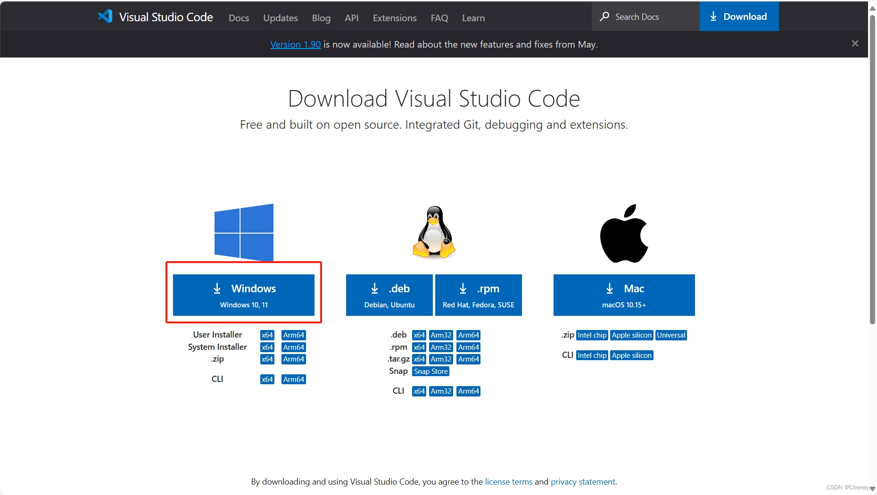Open the API navigation link

click(x=352, y=18)
